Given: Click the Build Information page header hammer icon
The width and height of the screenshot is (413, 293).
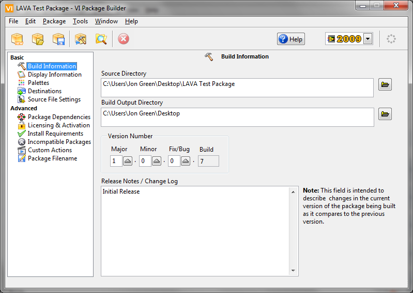Looking at the screenshot, I should pos(209,56).
